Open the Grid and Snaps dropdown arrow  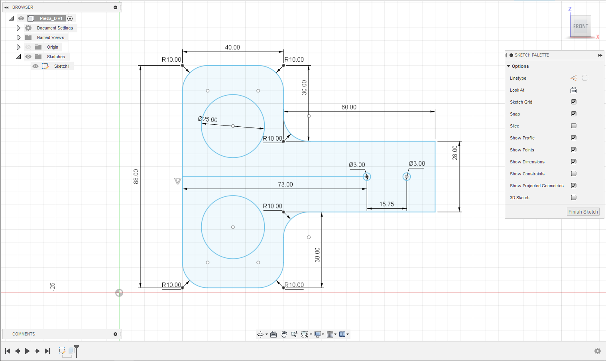coord(335,334)
